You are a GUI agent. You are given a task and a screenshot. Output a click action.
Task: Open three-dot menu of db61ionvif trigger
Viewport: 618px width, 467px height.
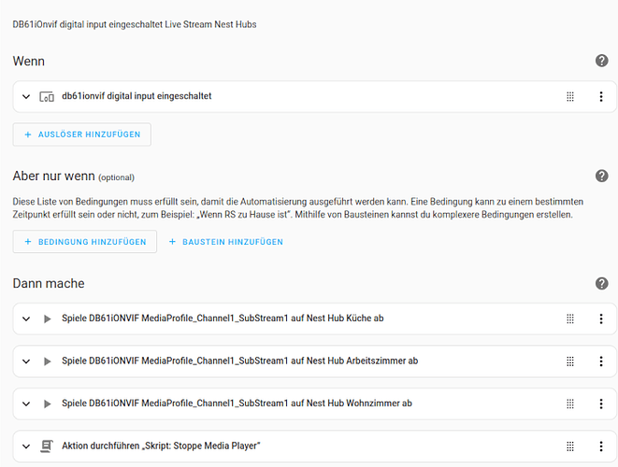tap(601, 96)
